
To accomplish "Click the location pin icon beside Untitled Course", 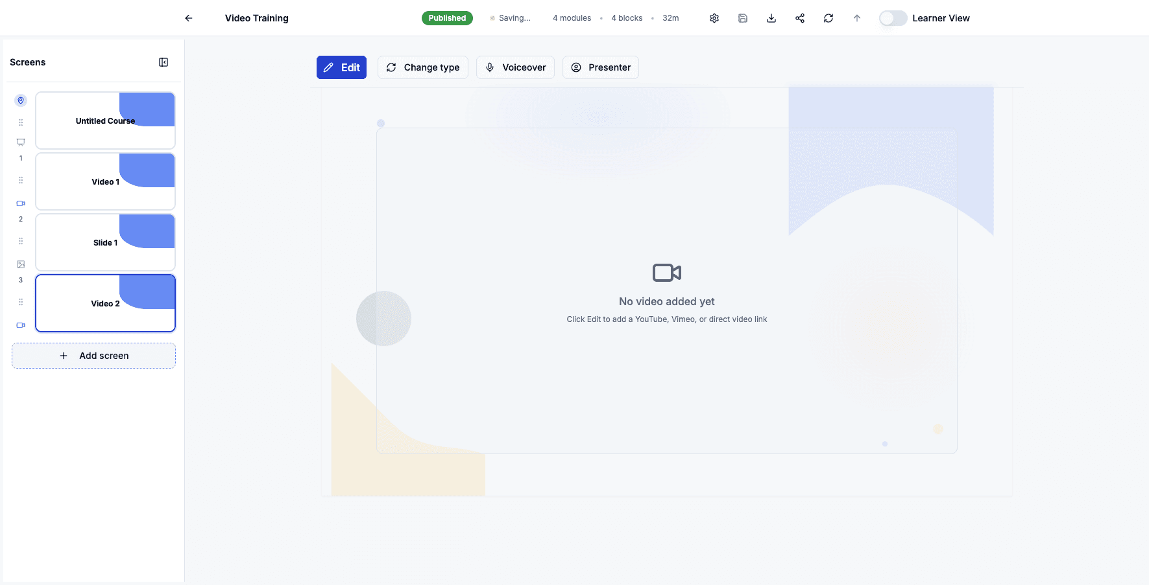I will pos(21,100).
